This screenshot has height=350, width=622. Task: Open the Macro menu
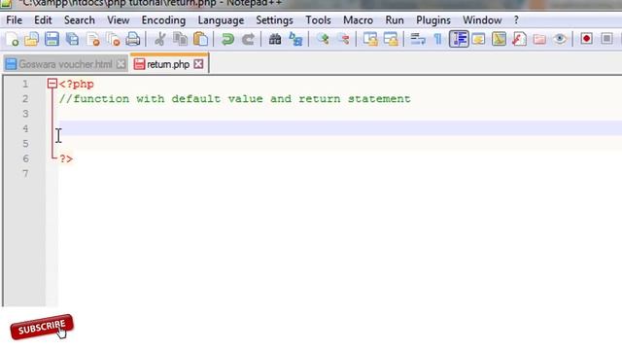358,20
